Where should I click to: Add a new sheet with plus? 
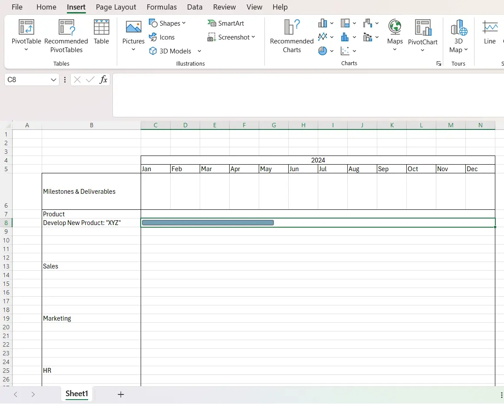click(x=121, y=394)
